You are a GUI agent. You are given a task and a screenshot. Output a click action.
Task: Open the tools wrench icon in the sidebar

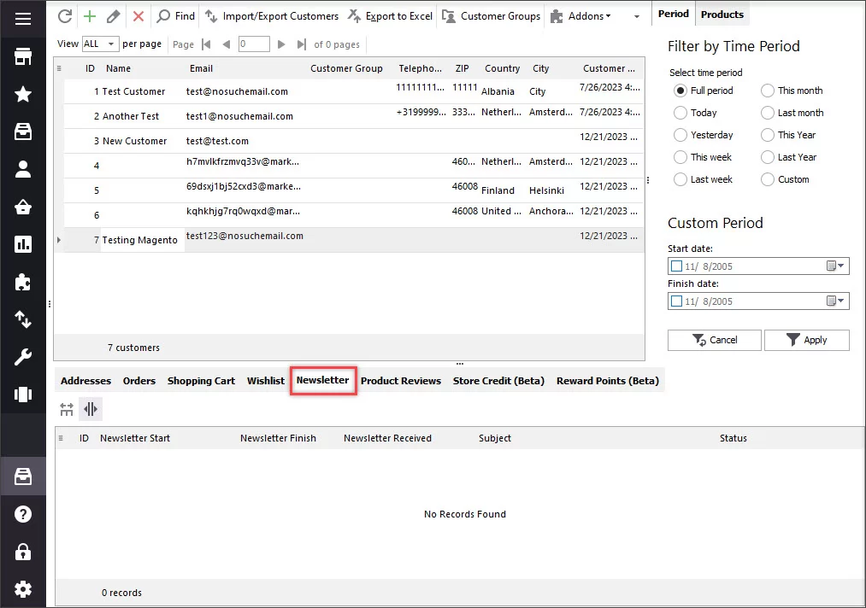(x=22, y=357)
